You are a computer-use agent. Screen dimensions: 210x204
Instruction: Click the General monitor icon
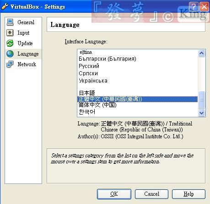pyautogui.click(x=10, y=22)
